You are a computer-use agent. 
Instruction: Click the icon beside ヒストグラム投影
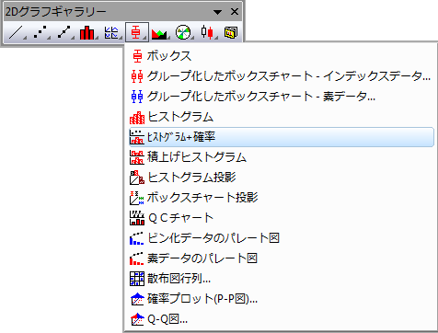(x=137, y=178)
